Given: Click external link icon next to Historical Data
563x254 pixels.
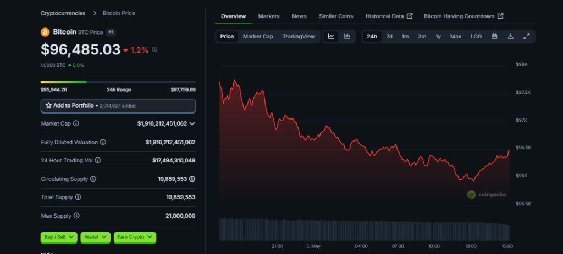Looking at the screenshot, I should (409, 16).
